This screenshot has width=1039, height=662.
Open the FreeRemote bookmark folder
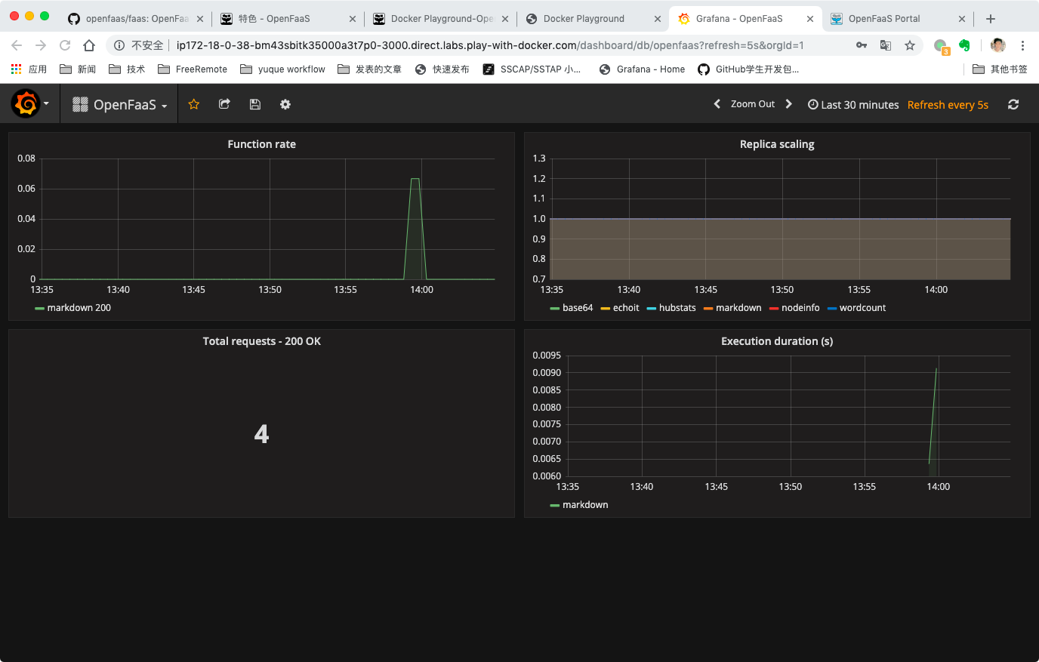point(193,69)
